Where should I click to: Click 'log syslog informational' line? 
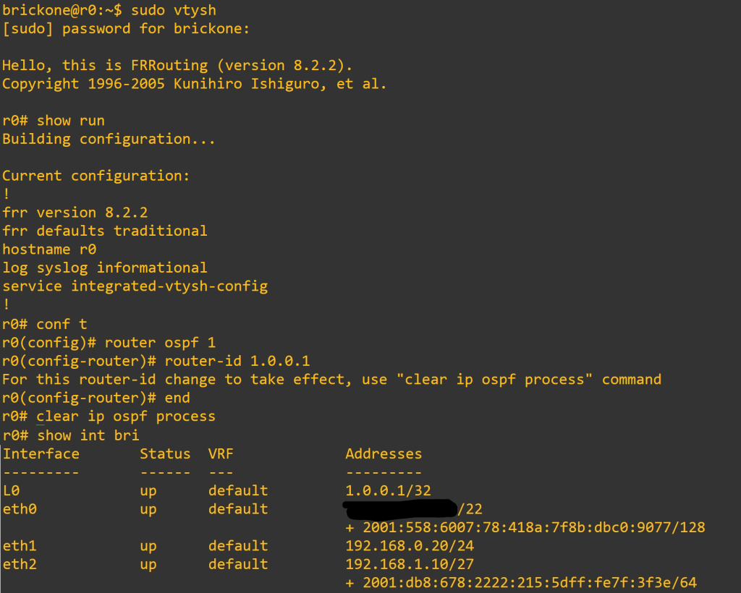(104, 268)
